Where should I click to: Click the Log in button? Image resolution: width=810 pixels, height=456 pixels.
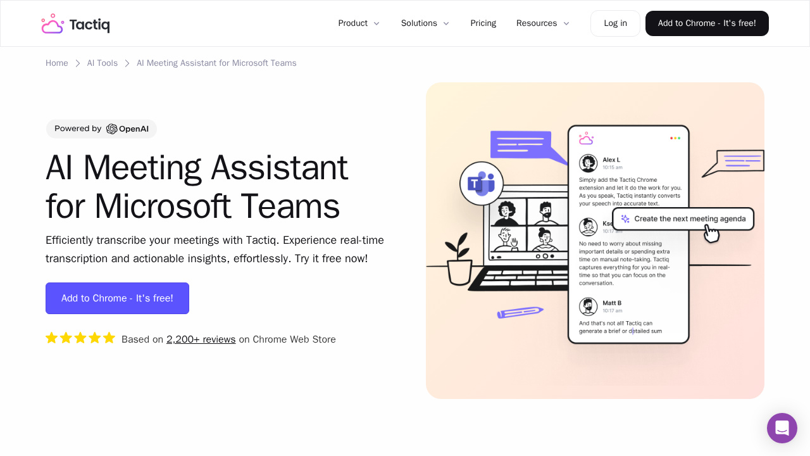615,23
